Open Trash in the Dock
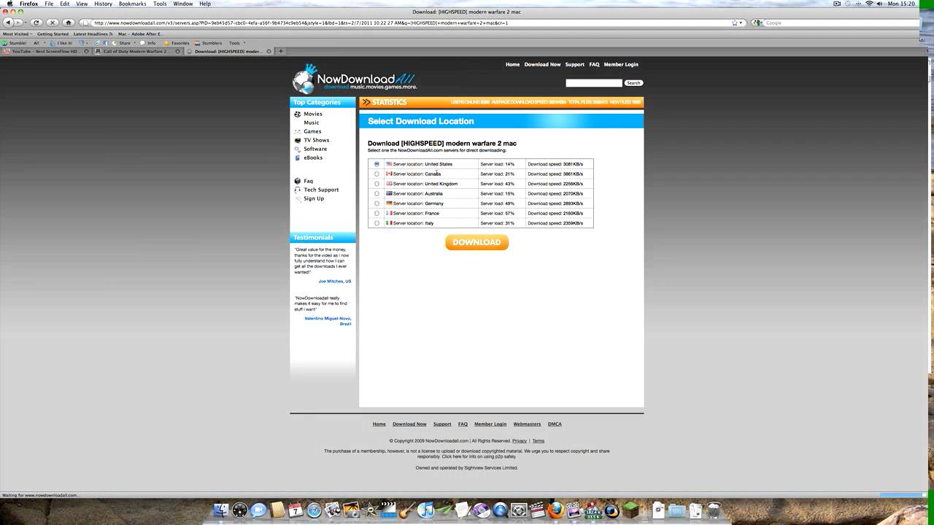This screenshot has height=525, width=934. pos(714,510)
